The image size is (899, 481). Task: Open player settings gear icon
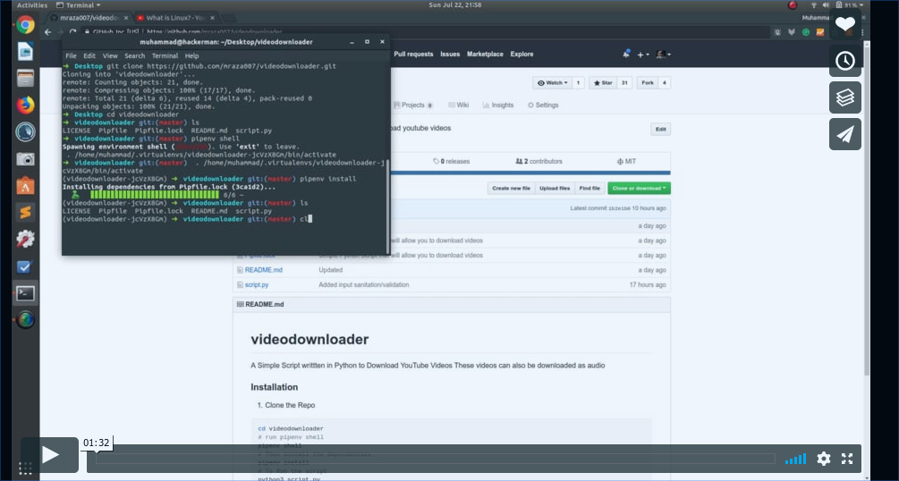823,458
